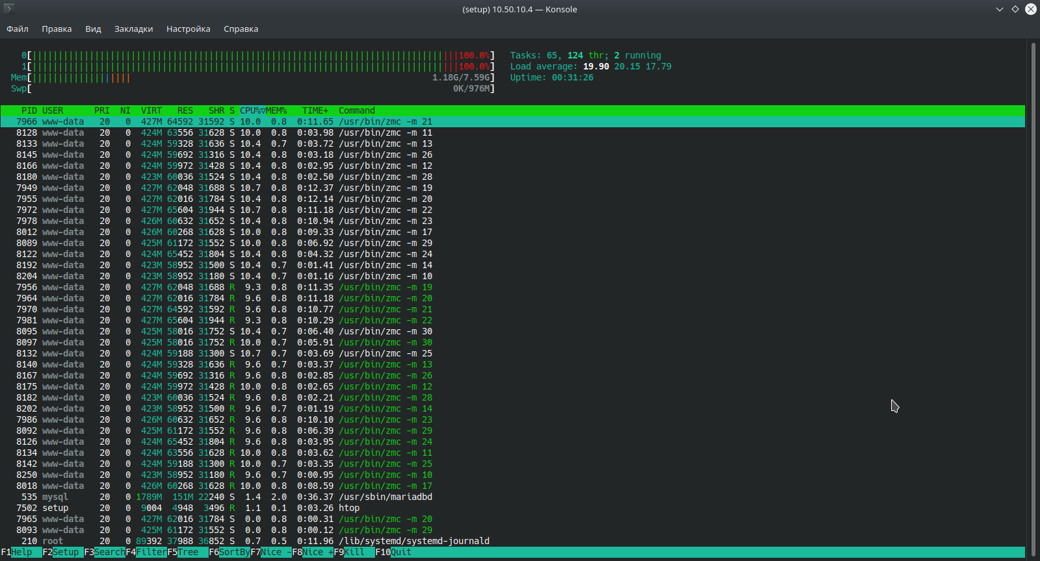Open the Закладки menu
Image resolution: width=1040 pixels, height=561 pixels.
tap(133, 29)
